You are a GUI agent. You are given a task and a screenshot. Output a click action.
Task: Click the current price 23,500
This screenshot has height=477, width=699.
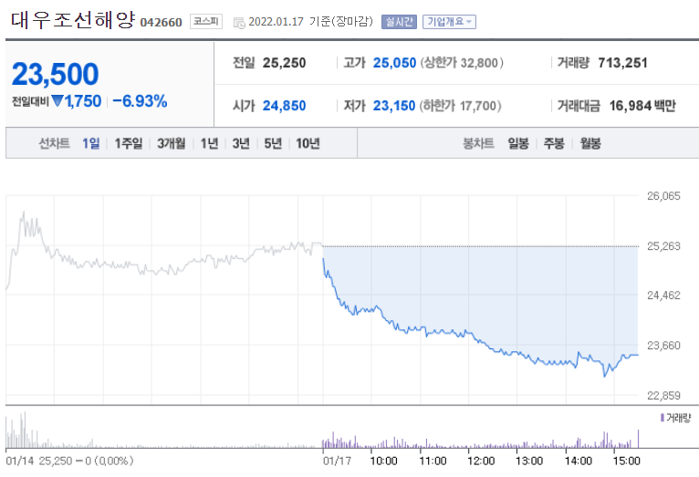coord(56,74)
